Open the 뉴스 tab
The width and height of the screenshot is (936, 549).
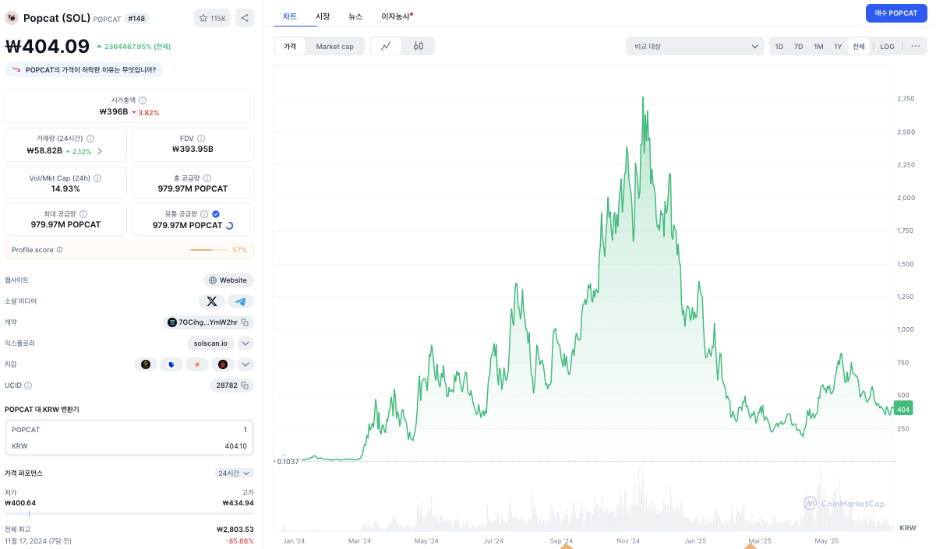click(355, 16)
